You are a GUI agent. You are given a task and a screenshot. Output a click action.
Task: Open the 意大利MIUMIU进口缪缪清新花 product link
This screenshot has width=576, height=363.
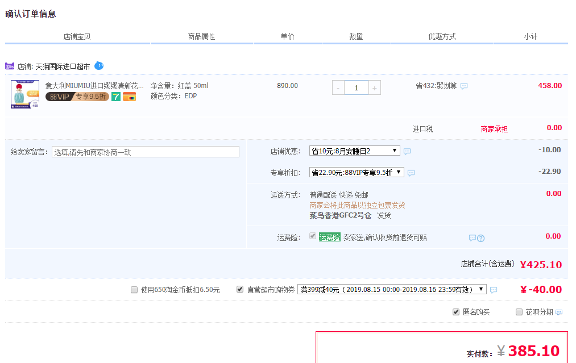(94, 86)
